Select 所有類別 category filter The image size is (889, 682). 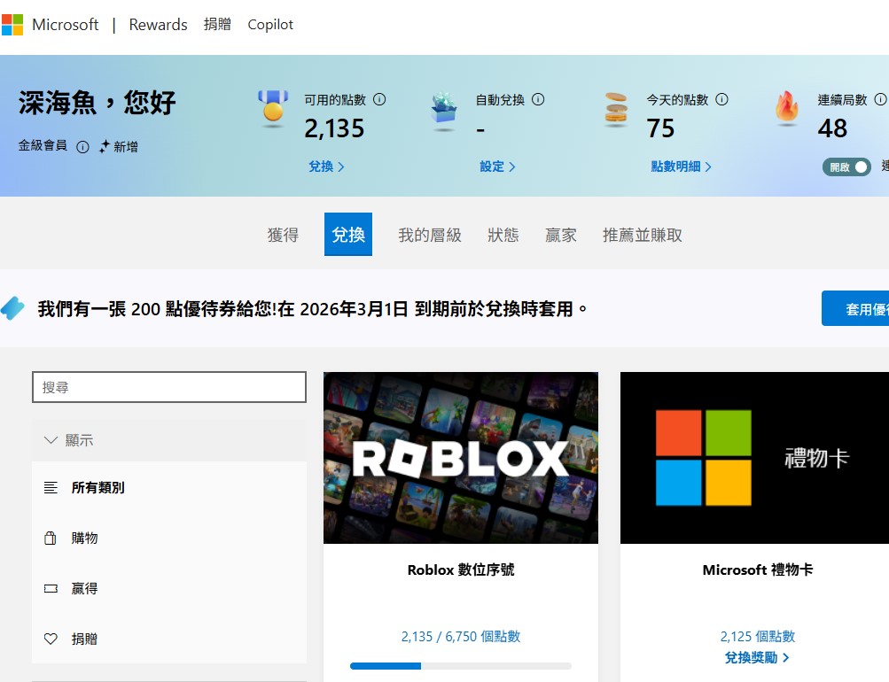click(x=97, y=488)
